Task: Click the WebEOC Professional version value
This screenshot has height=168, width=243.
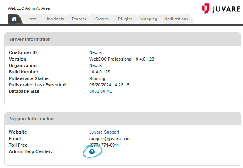Action: click(x=121, y=59)
